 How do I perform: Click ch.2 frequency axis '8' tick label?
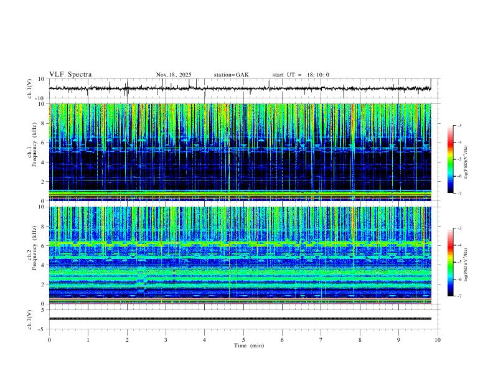coord(44,227)
